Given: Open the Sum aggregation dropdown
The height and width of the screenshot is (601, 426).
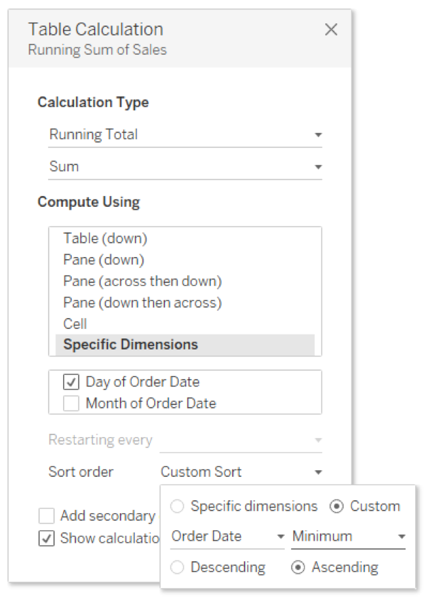Looking at the screenshot, I should 185,167.
